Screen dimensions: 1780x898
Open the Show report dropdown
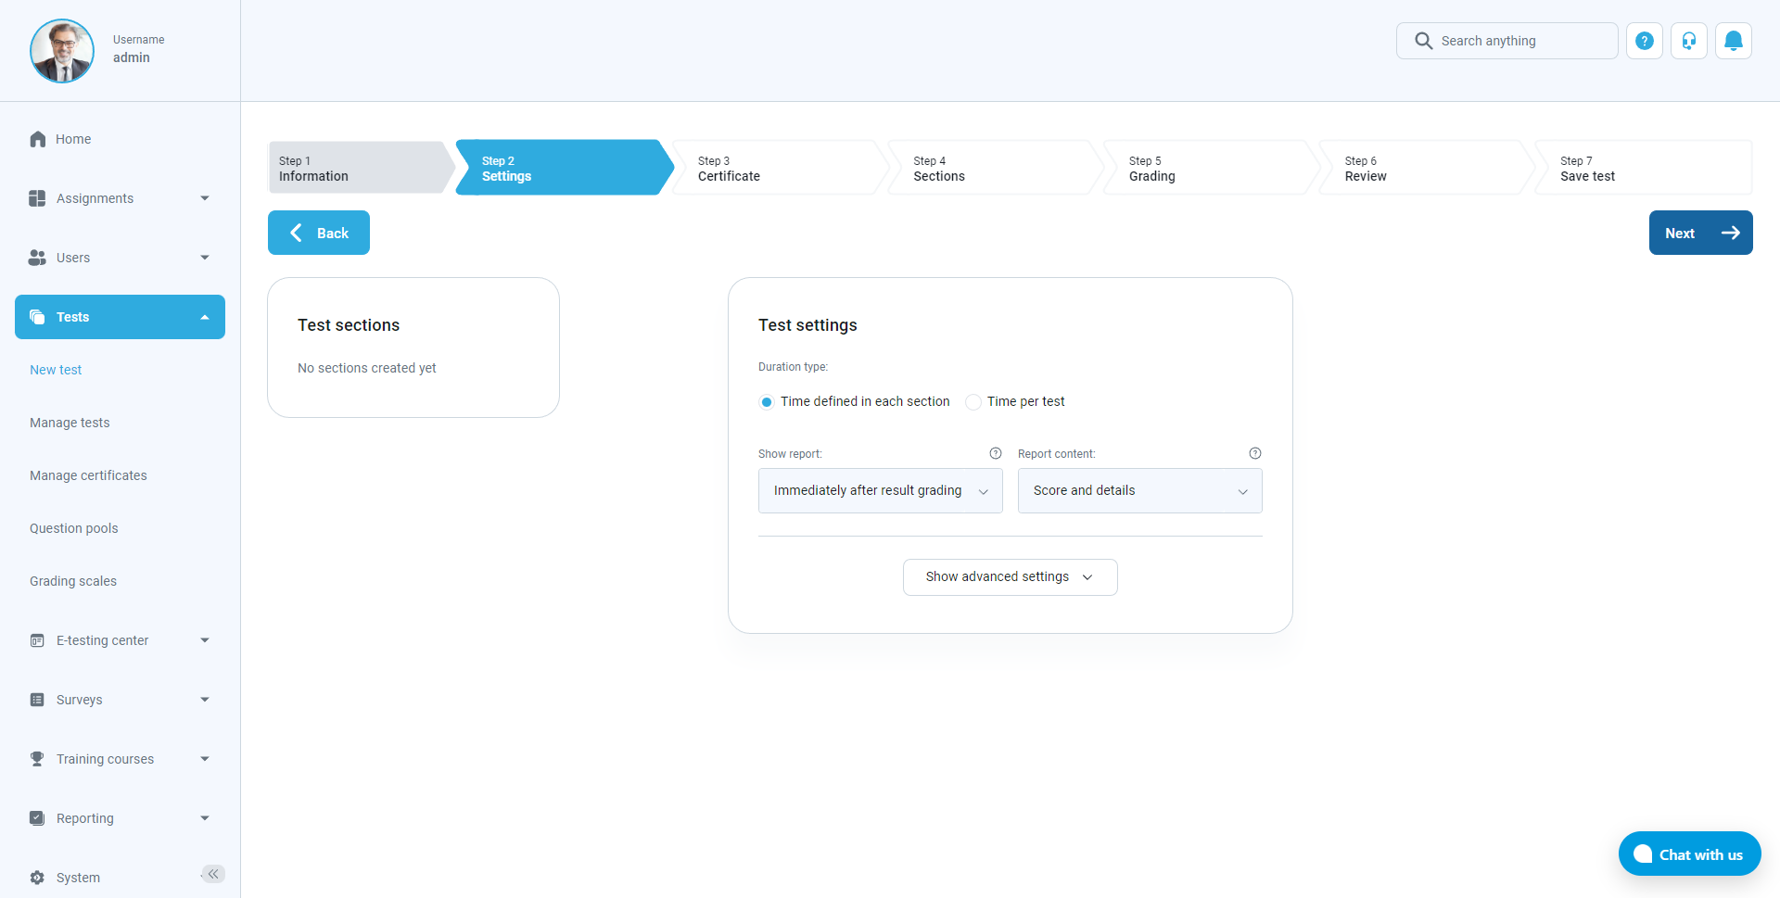[x=880, y=490]
